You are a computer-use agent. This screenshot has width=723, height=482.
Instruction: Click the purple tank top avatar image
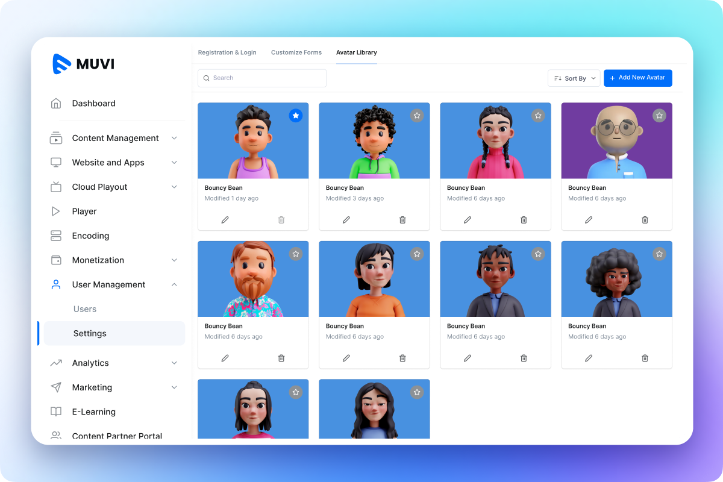tap(253, 140)
